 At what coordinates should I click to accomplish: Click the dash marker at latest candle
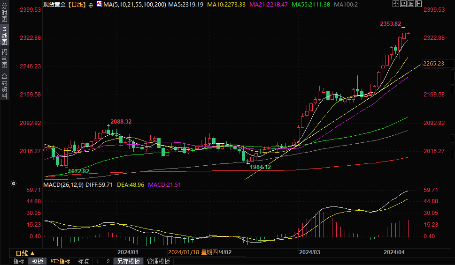coord(409,33)
